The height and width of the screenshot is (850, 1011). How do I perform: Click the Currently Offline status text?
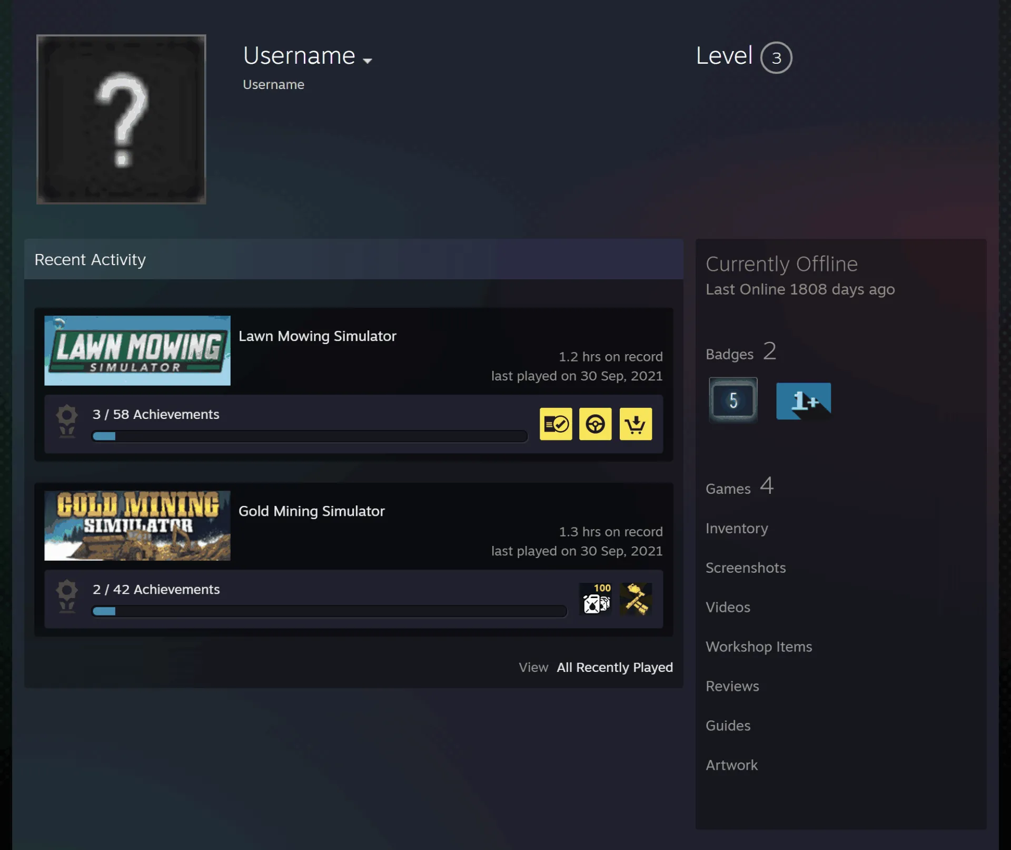(x=781, y=264)
